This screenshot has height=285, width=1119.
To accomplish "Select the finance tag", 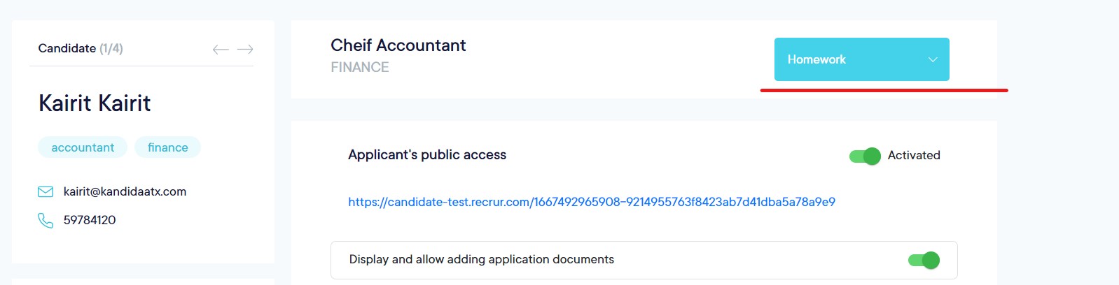I will (168, 147).
